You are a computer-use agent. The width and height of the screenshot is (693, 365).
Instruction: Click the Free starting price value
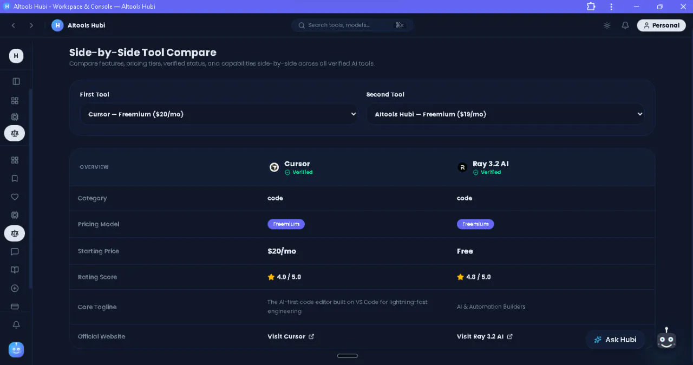point(465,251)
